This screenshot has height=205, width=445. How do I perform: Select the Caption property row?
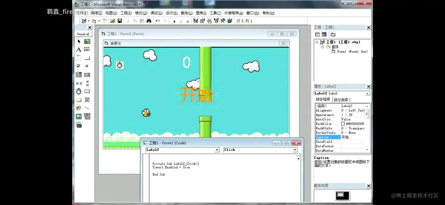(340, 137)
